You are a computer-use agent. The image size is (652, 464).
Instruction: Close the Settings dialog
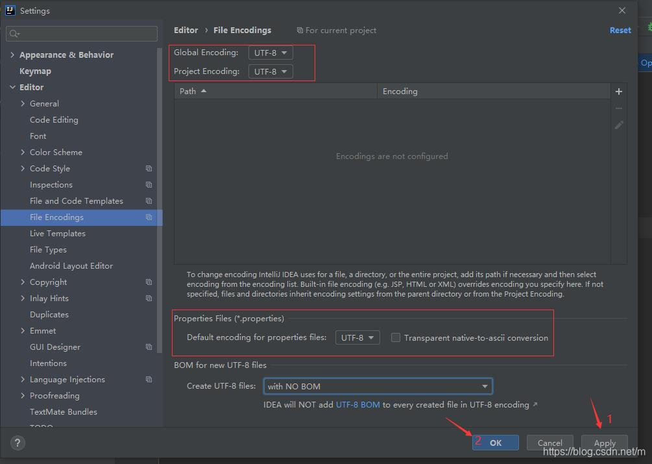point(622,10)
